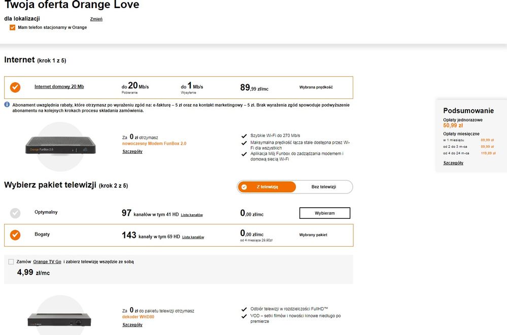Click the grey checkmark icon for Optymalny package

pos(15,213)
